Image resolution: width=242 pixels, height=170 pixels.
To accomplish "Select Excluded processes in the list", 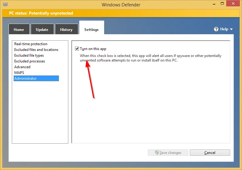I will click(29, 61).
